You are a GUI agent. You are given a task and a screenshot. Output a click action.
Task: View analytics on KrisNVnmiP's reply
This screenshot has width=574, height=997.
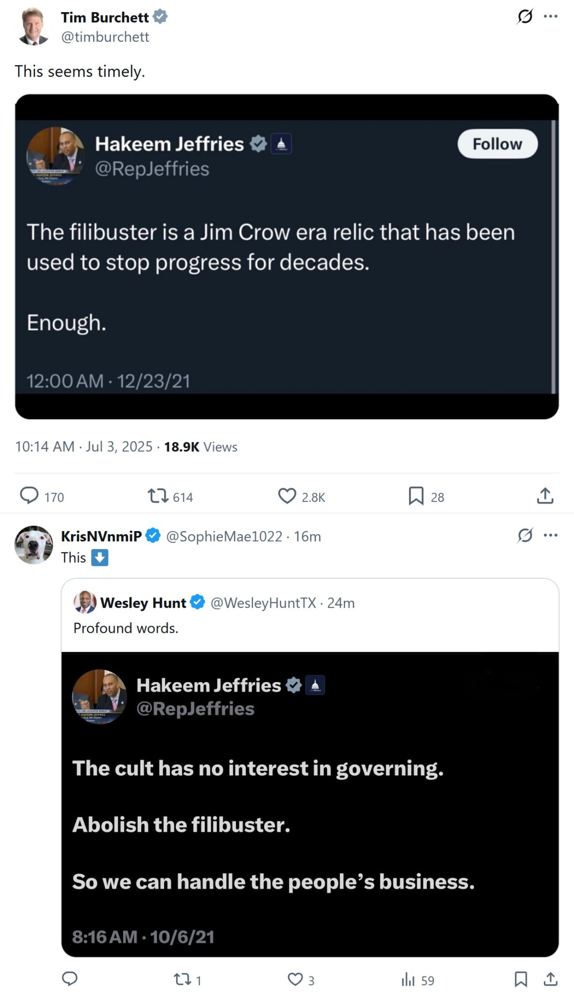coord(408,979)
